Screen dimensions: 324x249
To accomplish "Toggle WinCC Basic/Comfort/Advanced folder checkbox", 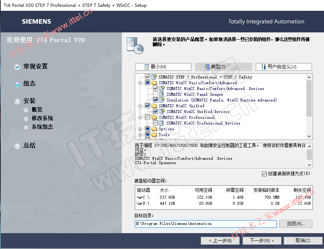I will pyautogui.click(x=147, y=83).
